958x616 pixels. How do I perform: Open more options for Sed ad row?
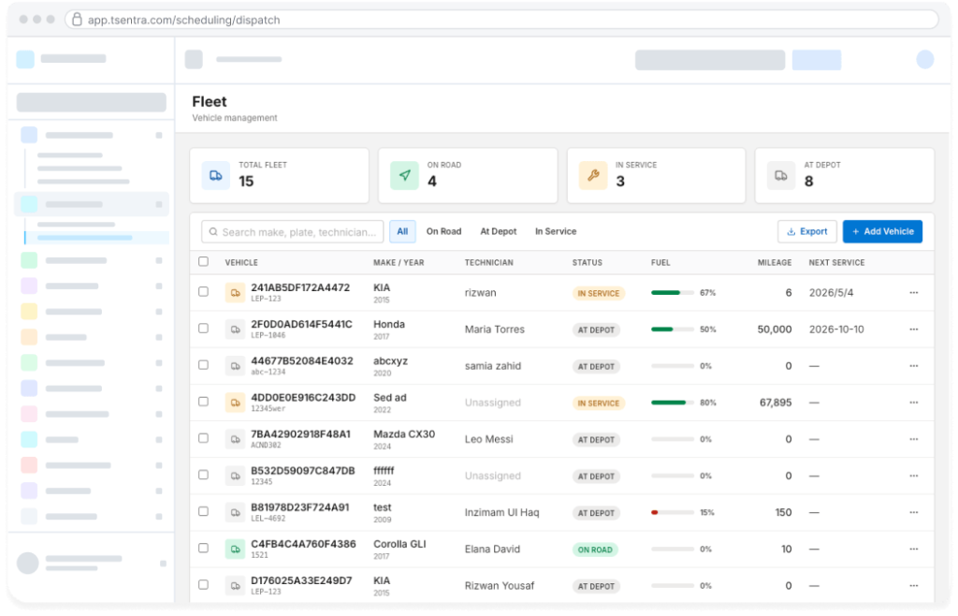pyautogui.click(x=913, y=403)
